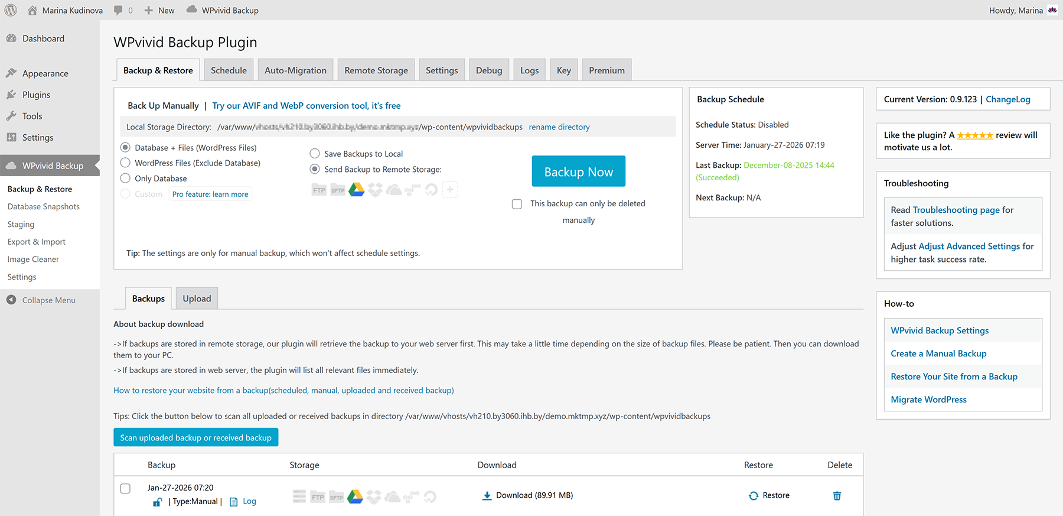Switch to the Remote Storage tab
Screen dimensions: 1063x516
376,70
